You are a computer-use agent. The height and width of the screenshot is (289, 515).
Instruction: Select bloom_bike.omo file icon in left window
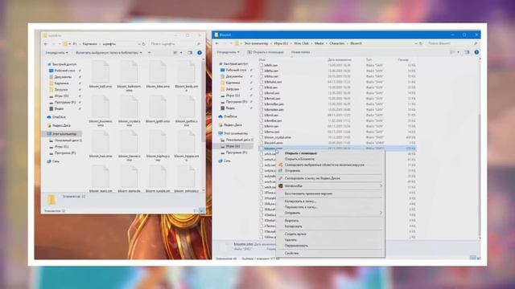click(x=158, y=71)
